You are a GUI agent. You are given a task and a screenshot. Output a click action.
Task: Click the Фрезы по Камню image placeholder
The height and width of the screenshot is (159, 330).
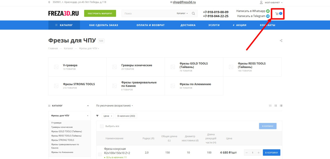(114, 86)
